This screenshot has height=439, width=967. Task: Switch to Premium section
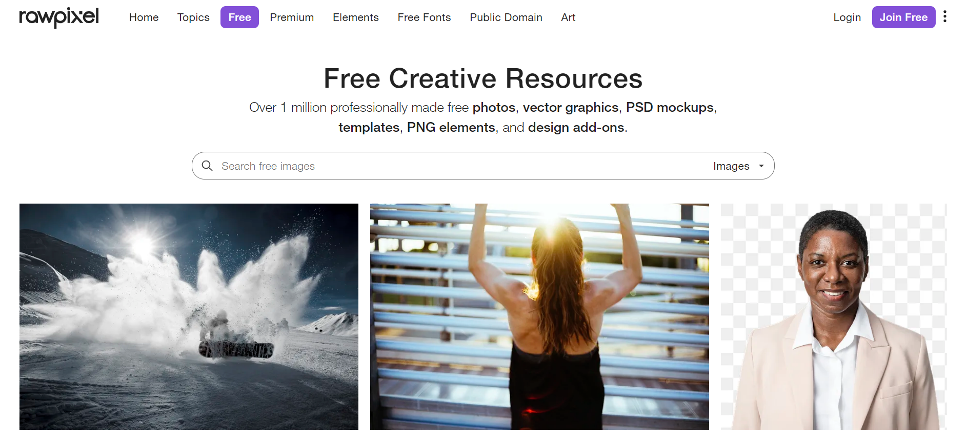pos(292,17)
